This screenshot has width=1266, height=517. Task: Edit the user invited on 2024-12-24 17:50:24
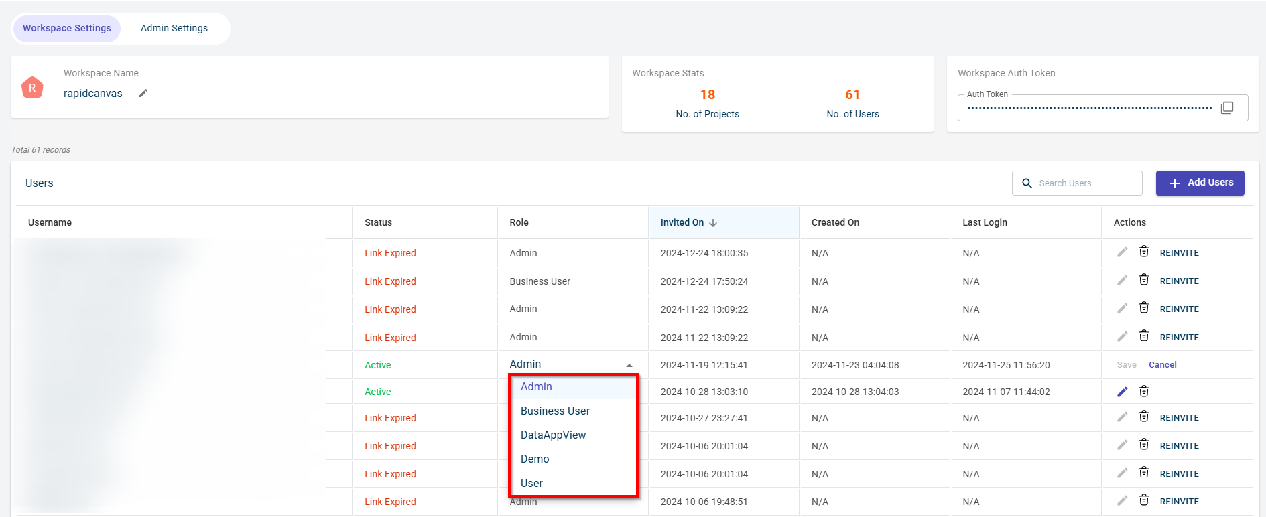pos(1122,281)
